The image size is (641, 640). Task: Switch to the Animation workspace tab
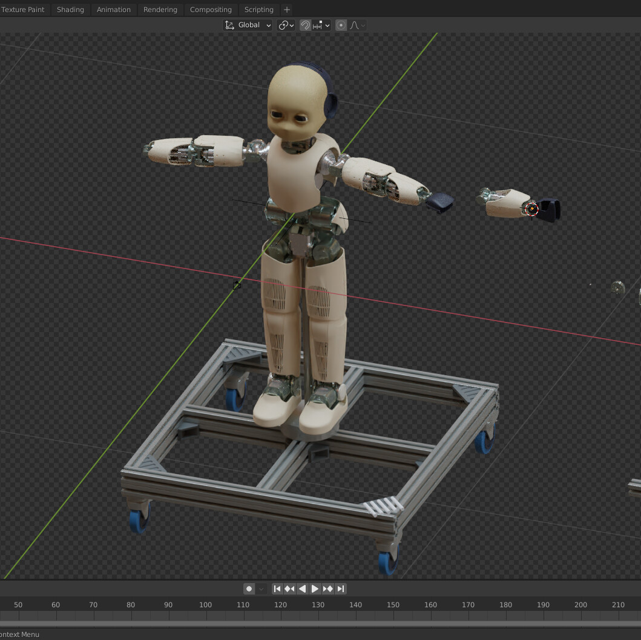pos(114,10)
